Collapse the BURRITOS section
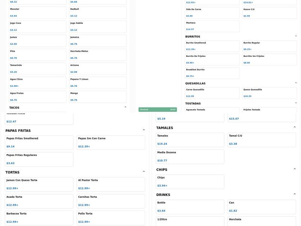The width and height of the screenshot is (301, 226). pos(296,36)
